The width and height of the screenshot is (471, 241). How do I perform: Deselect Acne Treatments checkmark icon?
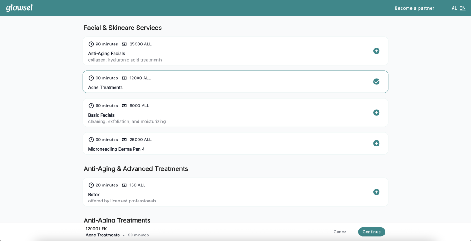[x=376, y=82]
